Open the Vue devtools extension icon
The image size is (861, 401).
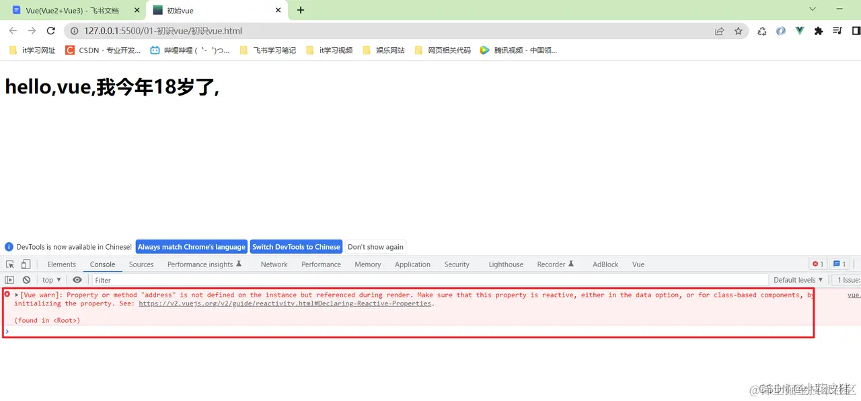(800, 31)
